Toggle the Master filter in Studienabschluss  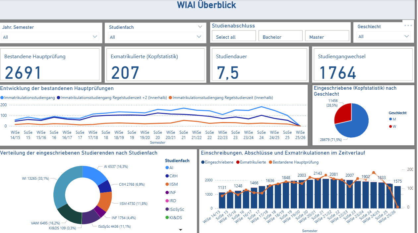click(327, 35)
